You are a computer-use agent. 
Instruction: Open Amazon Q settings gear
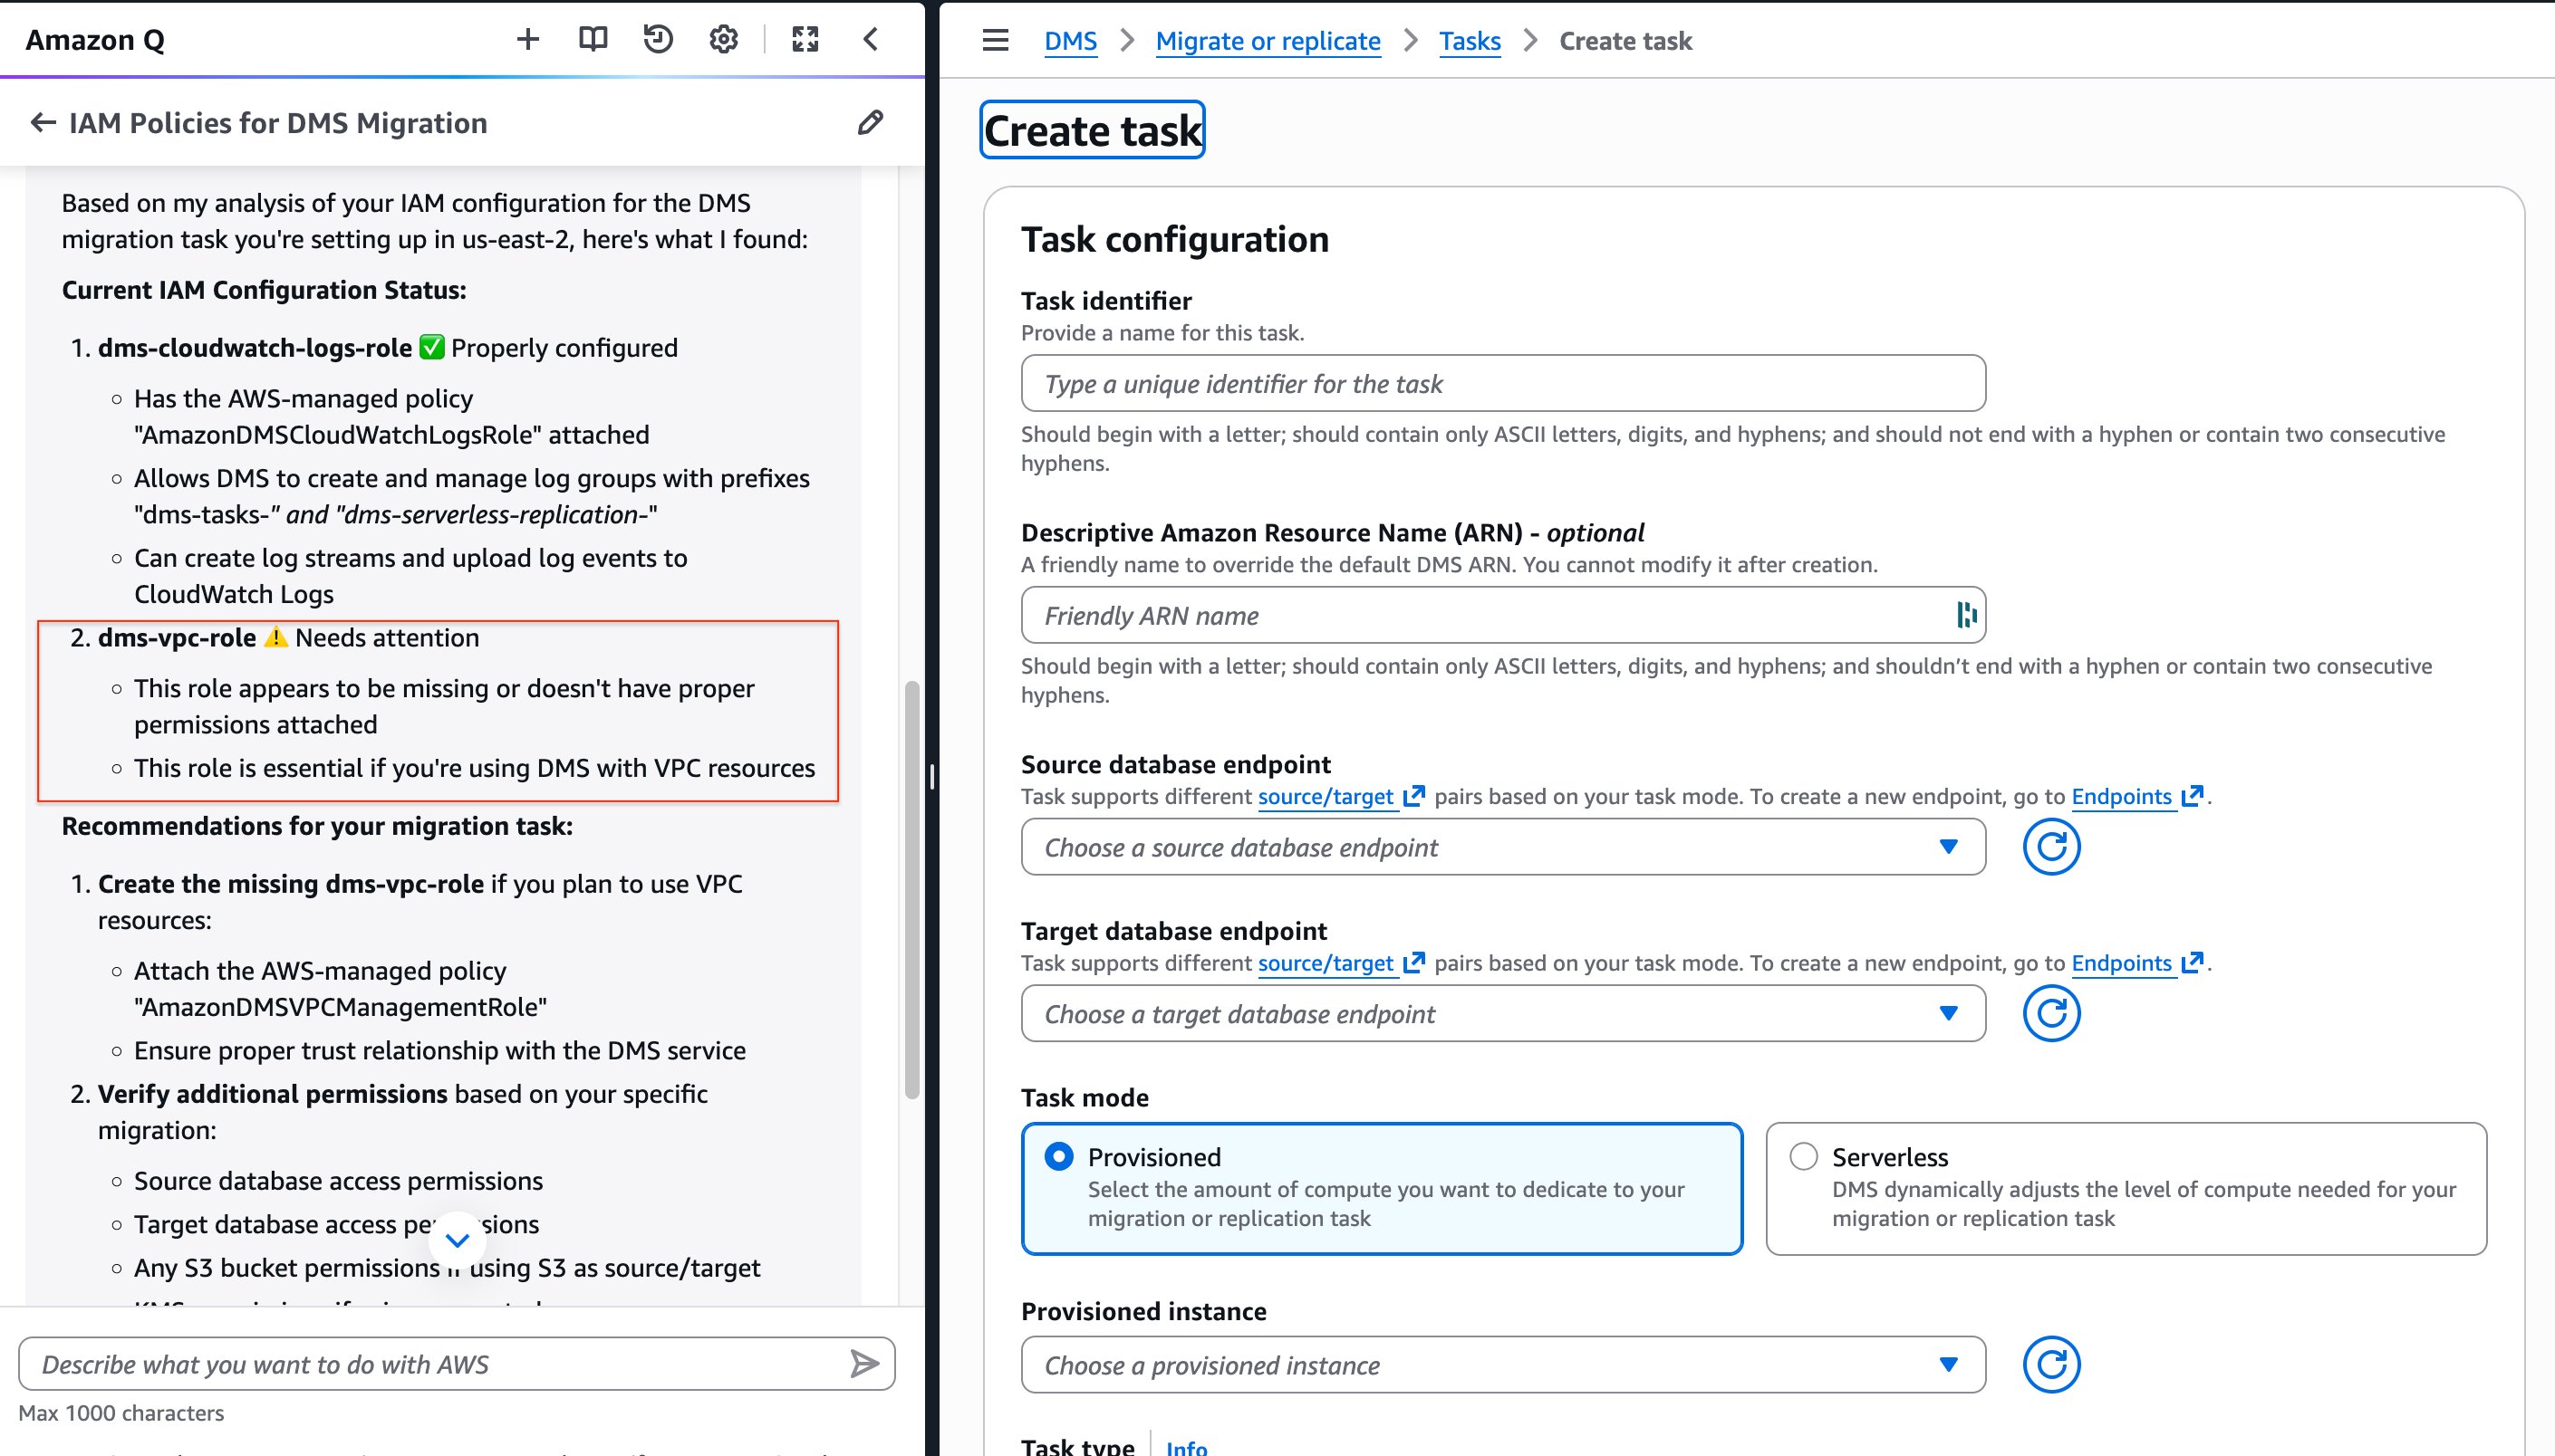click(723, 39)
